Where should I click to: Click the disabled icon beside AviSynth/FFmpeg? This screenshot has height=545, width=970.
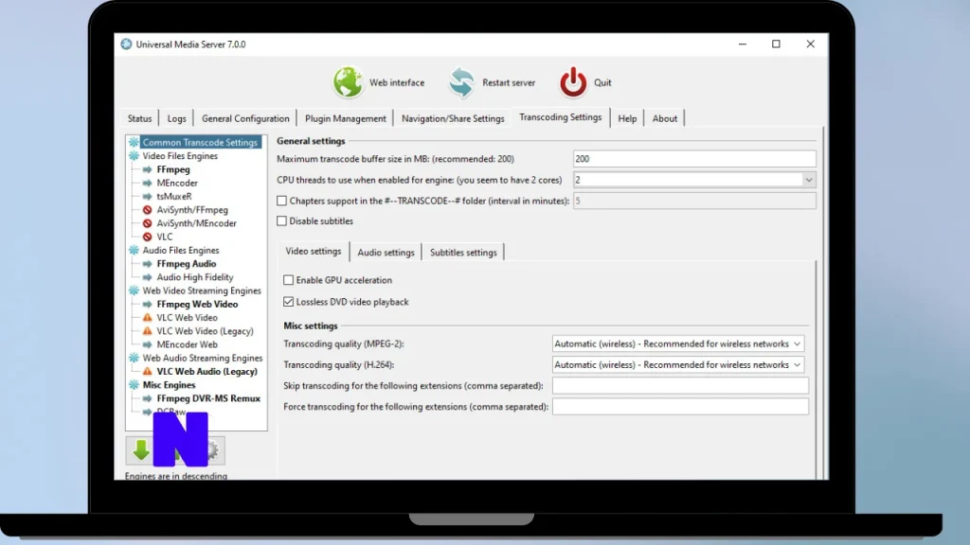[147, 210]
